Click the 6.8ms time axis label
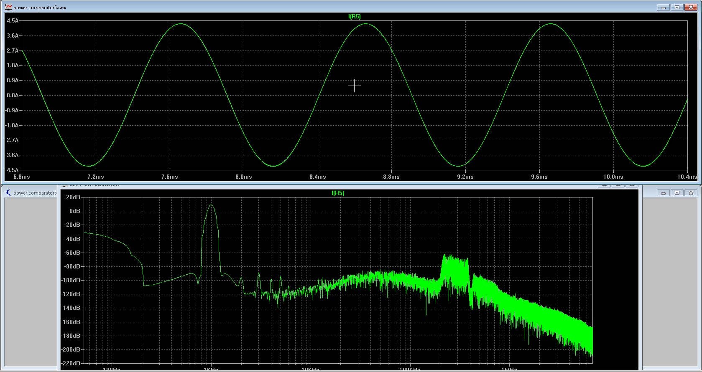 click(22, 177)
